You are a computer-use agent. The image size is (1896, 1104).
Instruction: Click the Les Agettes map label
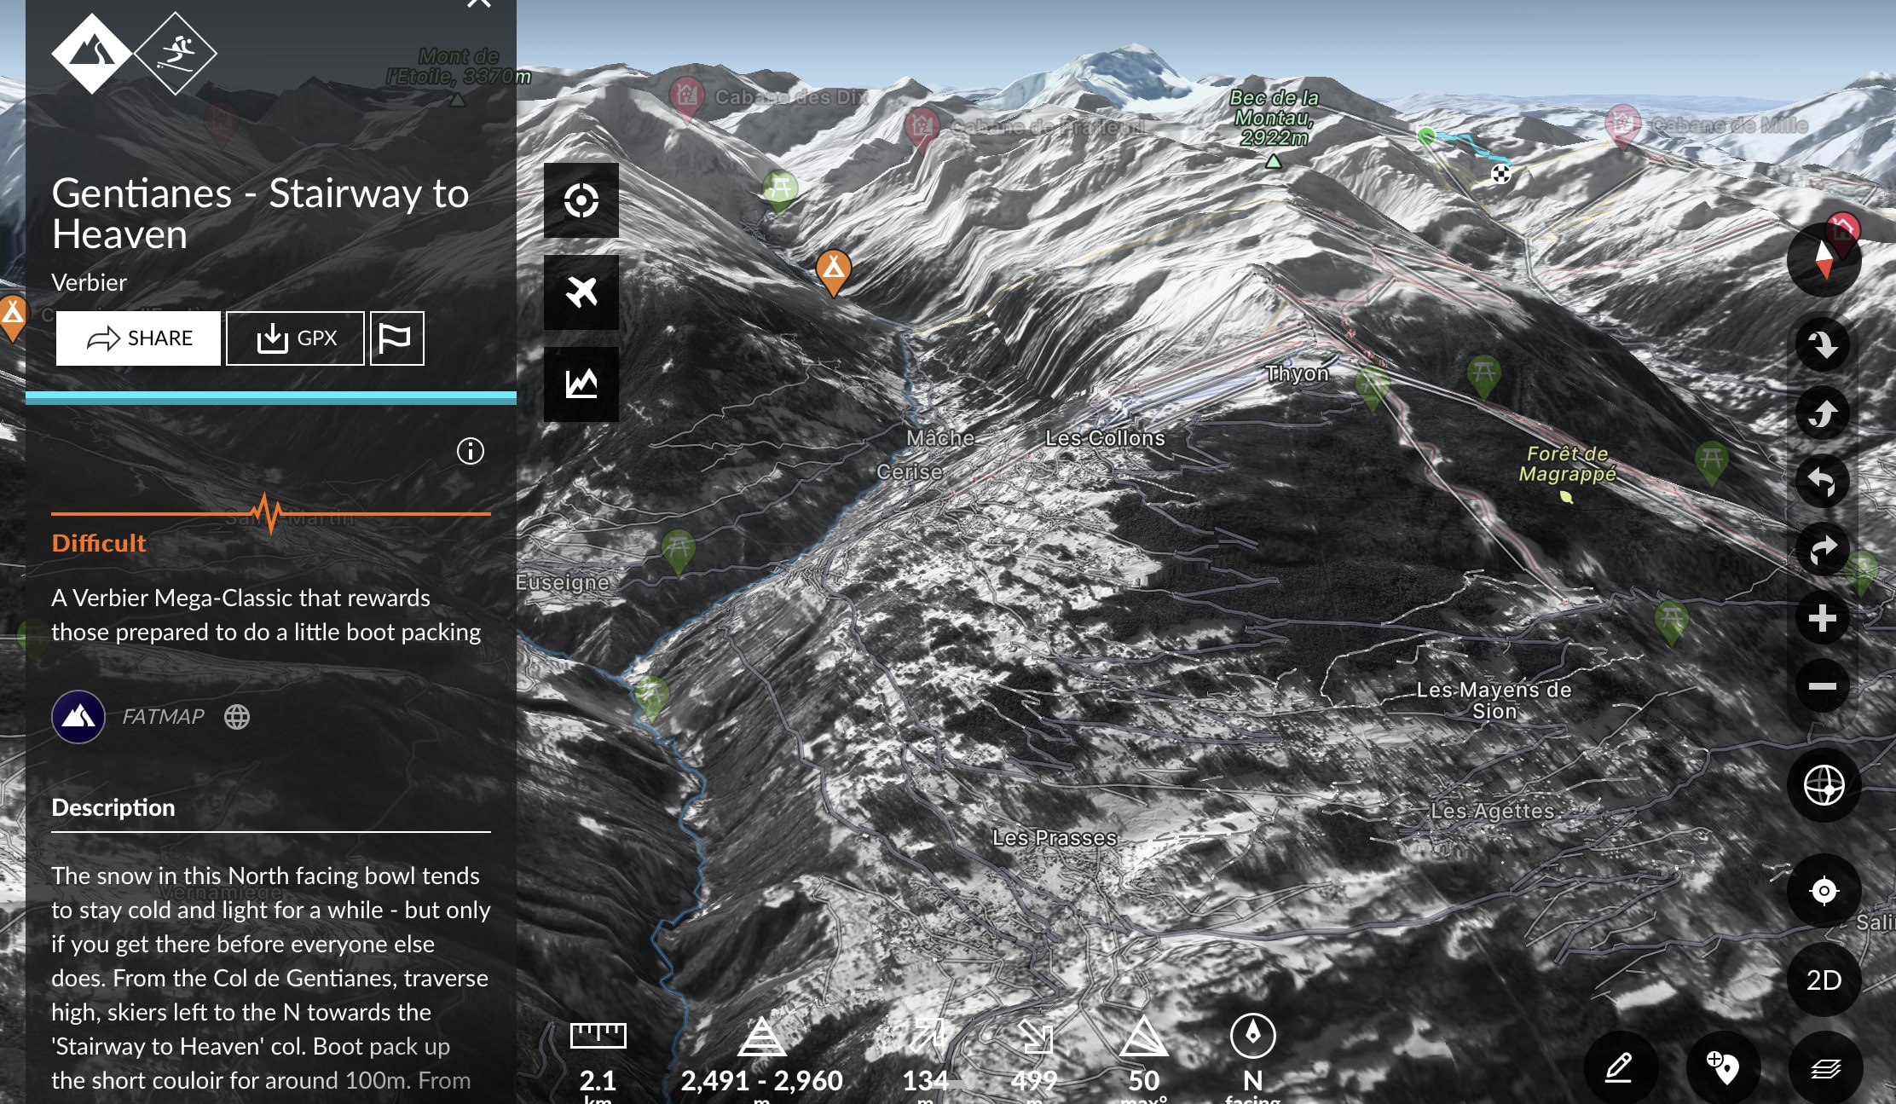(x=1492, y=811)
